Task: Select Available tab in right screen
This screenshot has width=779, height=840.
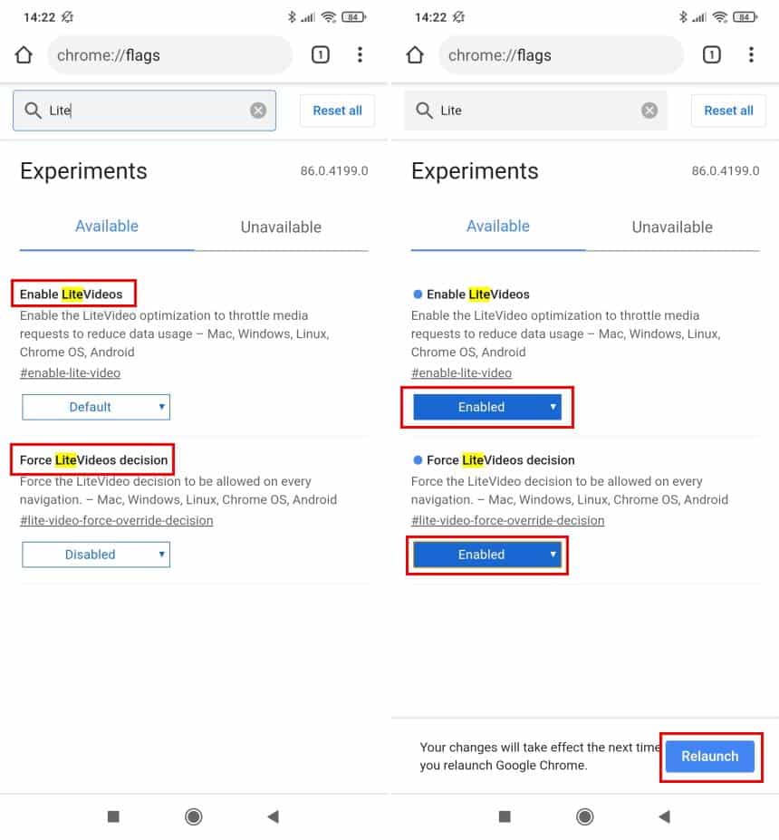Action: (x=498, y=227)
